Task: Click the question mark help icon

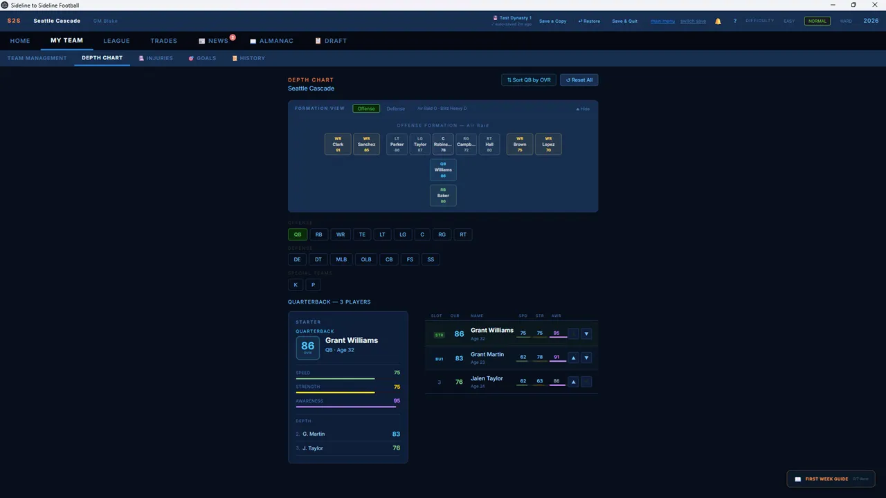Action: [x=735, y=21]
